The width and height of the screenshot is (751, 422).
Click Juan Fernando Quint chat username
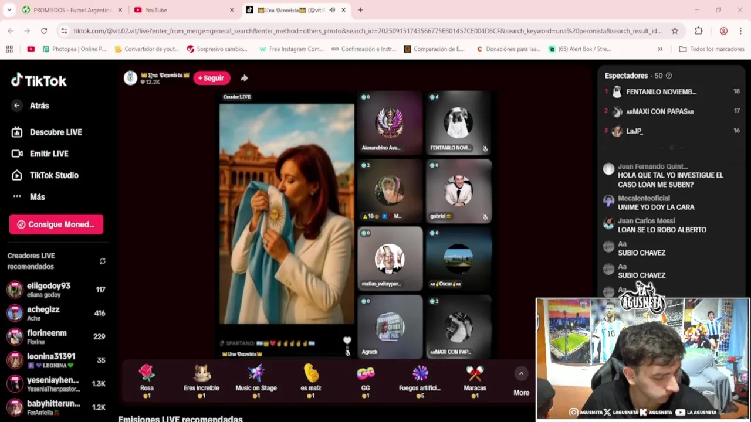coord(652,166)
